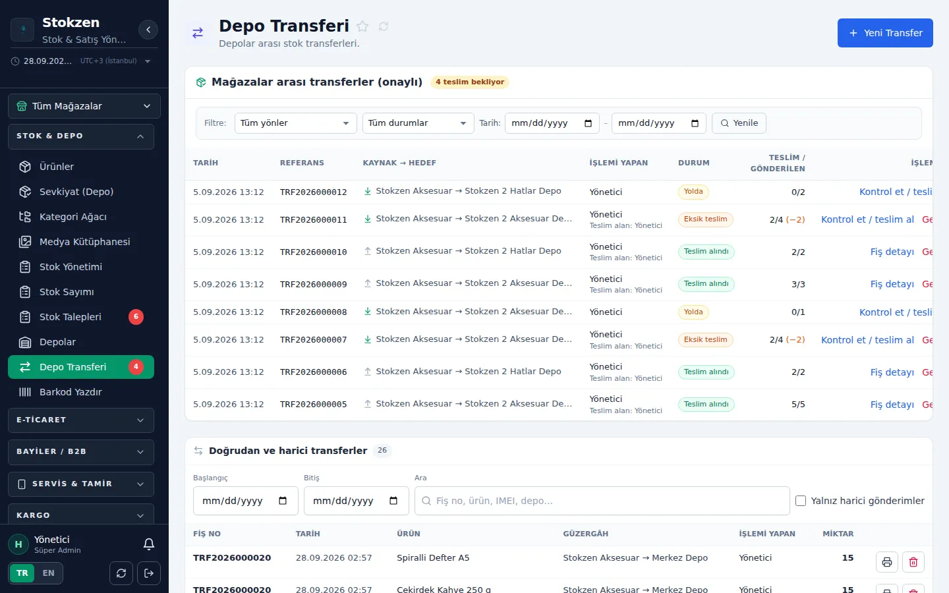Go to Ürünler in the sidebar
This screenshot has height=593, width=949.
[x=81, y=167]
